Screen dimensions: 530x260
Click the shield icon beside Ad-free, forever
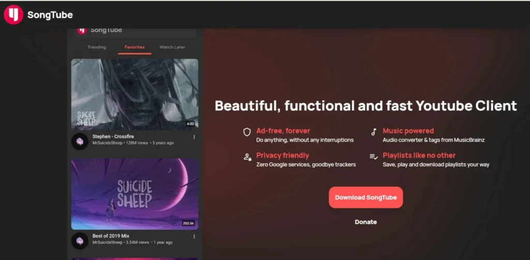click(x=247, y=132)
